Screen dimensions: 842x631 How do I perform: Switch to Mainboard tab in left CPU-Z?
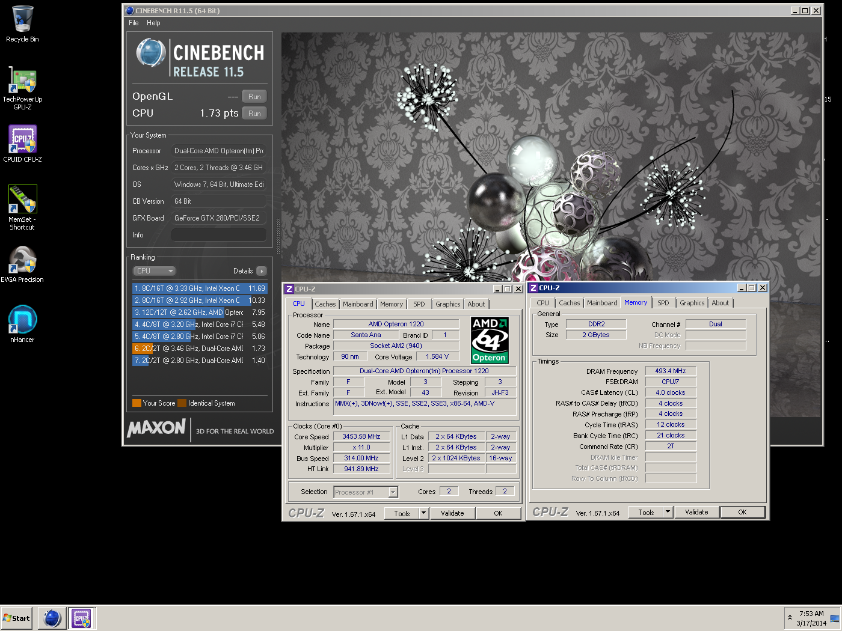click(358, 304)
